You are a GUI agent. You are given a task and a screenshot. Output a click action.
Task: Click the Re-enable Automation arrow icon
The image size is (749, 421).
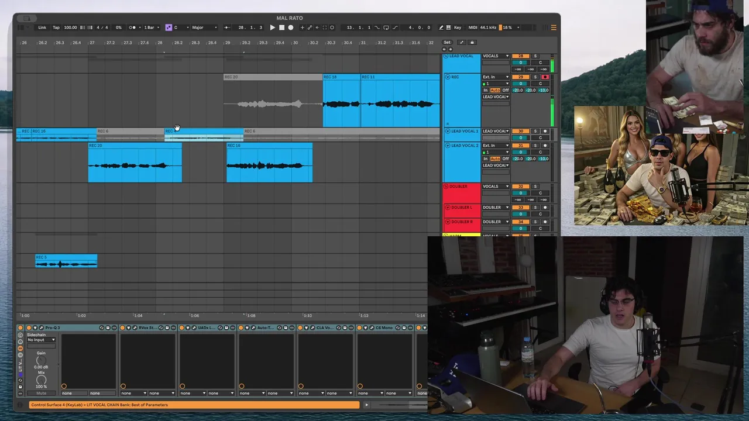coord(317,27)
